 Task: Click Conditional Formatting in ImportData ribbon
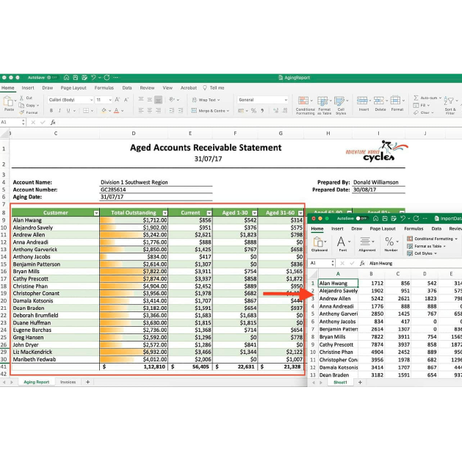click(x=432, y=239)
